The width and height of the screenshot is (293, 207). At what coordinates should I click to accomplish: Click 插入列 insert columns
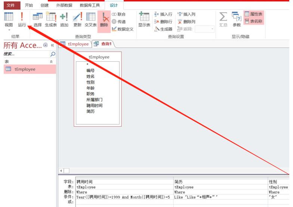(x=186, y=14)
